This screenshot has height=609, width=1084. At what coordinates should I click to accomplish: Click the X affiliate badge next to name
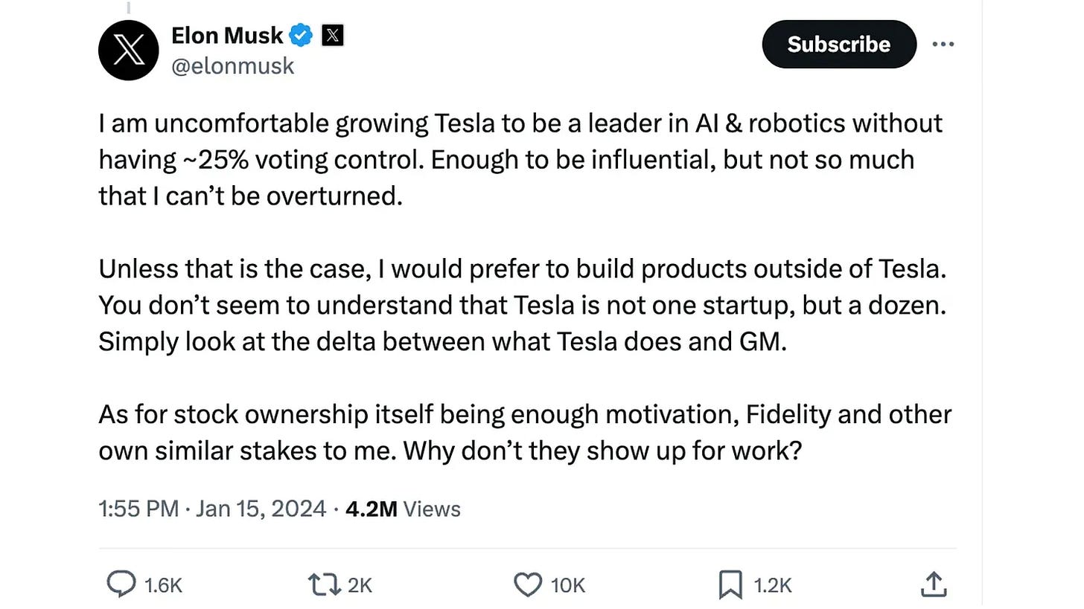(332, 34)
